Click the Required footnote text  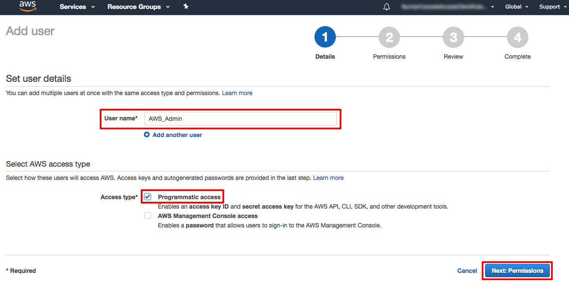coord(21,271)
